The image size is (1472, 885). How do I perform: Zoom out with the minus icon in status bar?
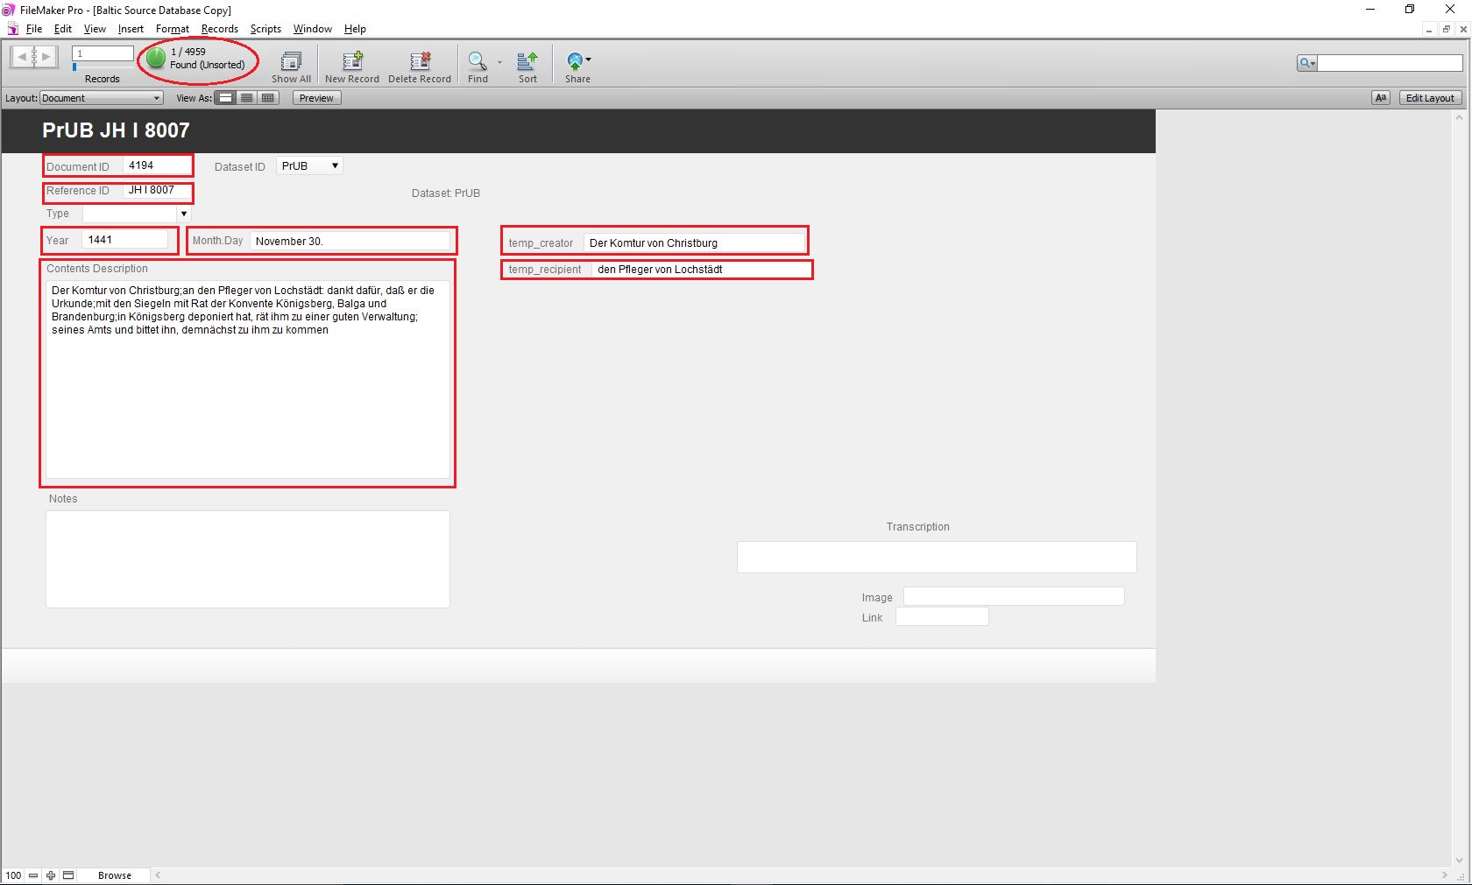(33, 875)
